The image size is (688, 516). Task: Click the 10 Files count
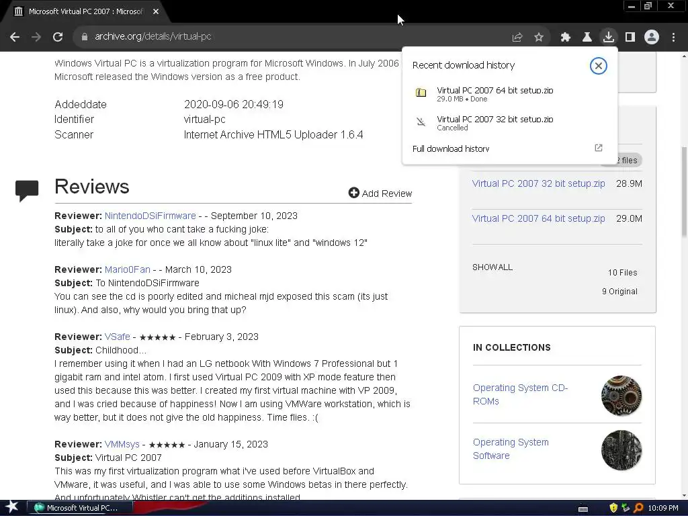click(x=622, y=273)
